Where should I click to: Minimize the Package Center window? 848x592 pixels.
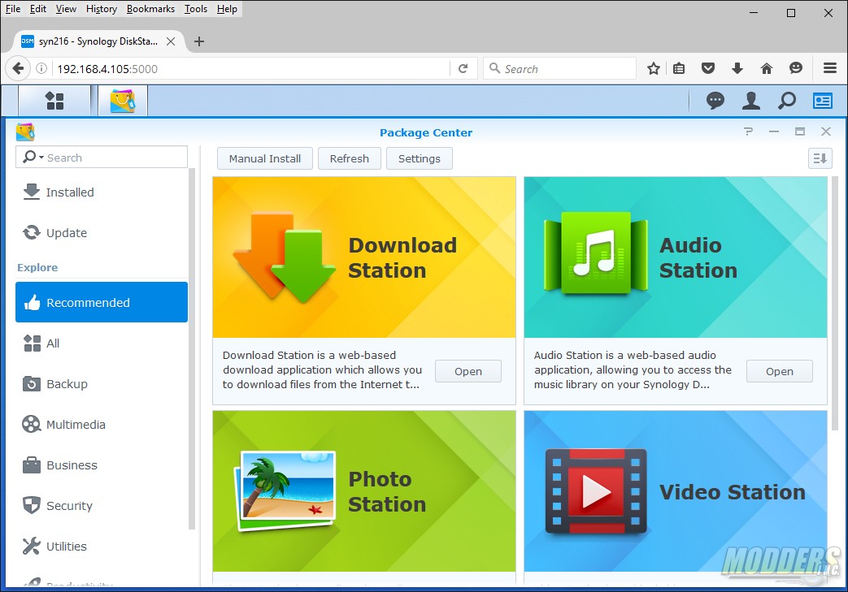[x=774, y=132]
